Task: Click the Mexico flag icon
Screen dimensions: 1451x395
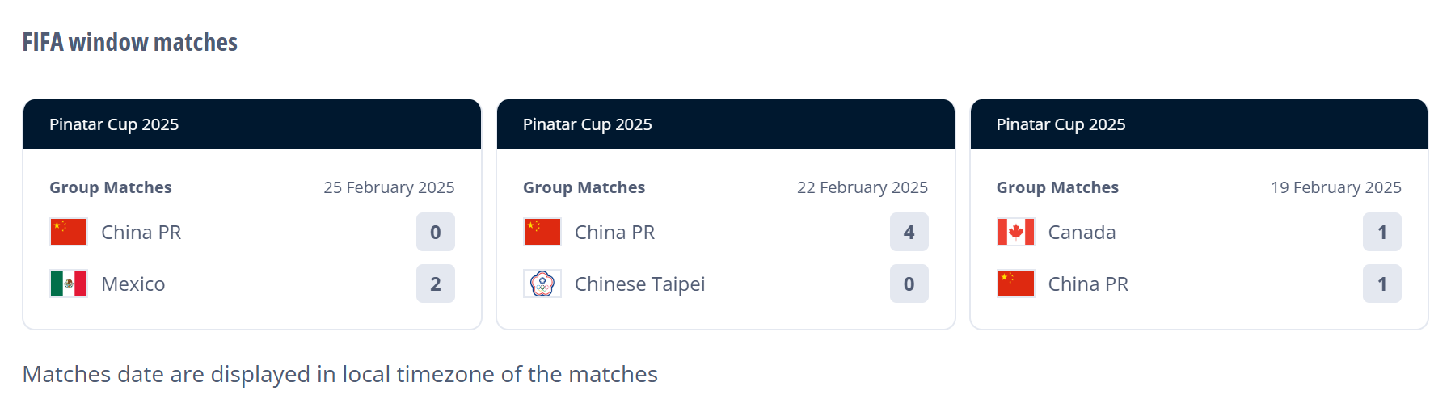Action: tap(69, 284)
